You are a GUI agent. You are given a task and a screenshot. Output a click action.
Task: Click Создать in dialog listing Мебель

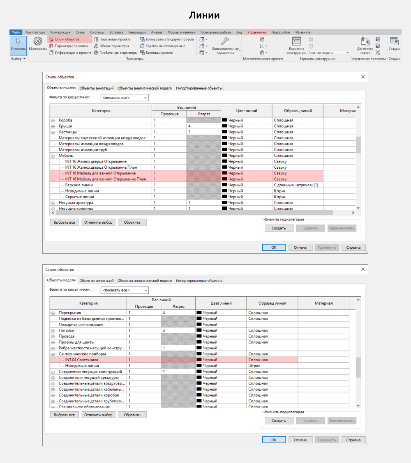pos(279,228)
